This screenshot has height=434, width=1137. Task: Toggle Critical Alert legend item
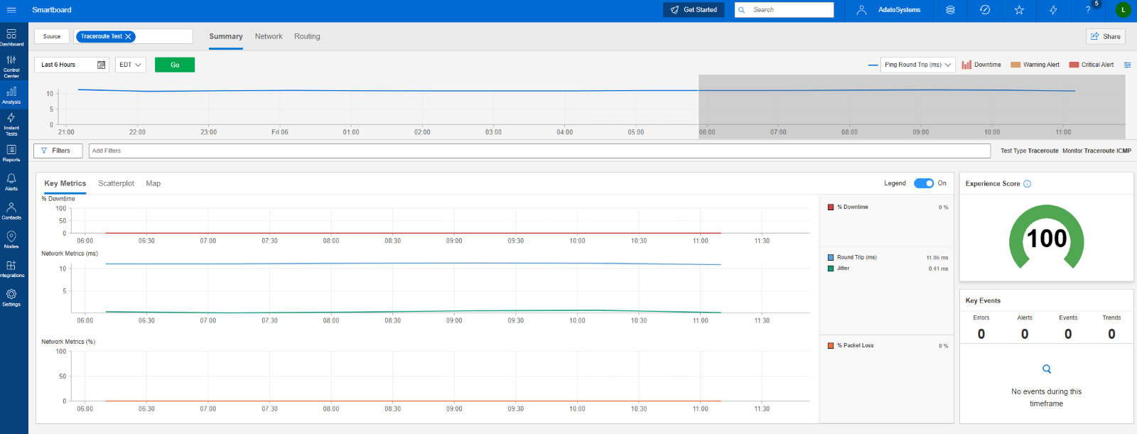(x=1092, y=65)
